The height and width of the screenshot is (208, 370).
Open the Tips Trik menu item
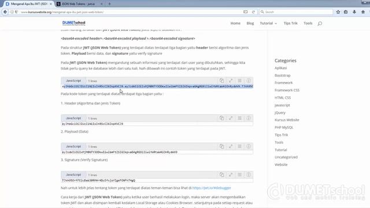(x=290, y=23)
